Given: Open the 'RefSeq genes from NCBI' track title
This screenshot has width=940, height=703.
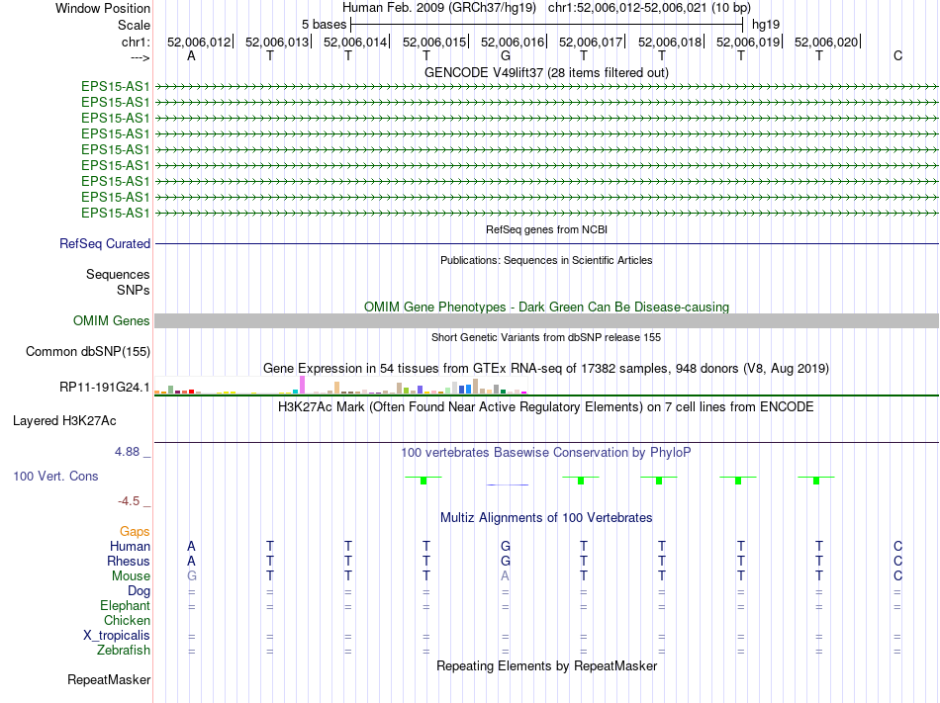Looking at the screenshot, I should pos(546,229).
